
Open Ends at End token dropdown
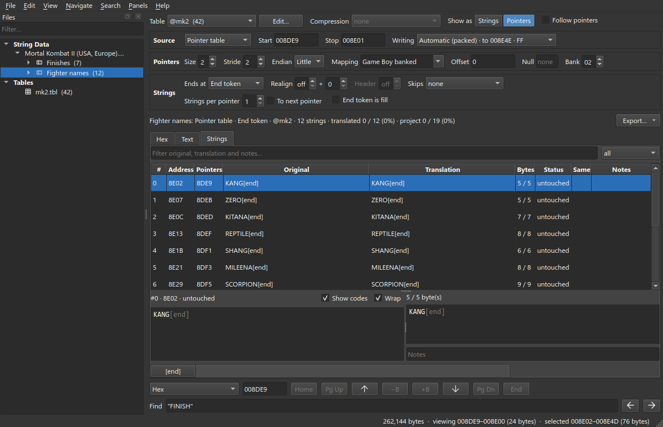235,84
